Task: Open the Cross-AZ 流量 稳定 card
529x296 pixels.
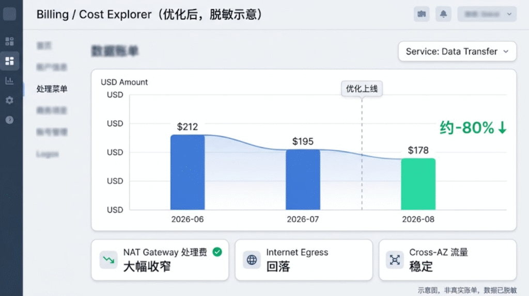Action: pyautogui.click(x=448, y=260)
